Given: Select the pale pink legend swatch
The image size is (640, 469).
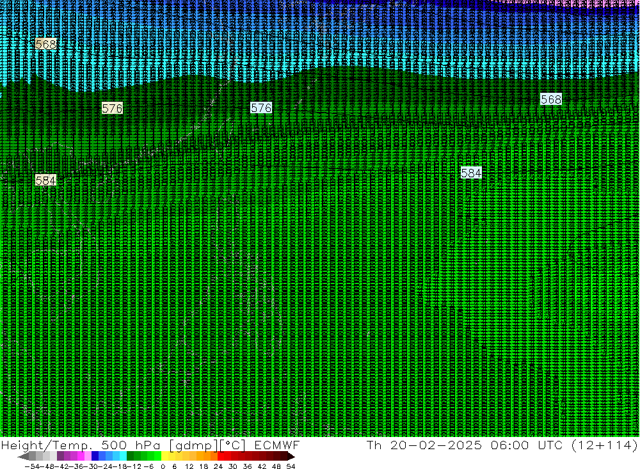Looking at the screenshot, I should (88, 456).
